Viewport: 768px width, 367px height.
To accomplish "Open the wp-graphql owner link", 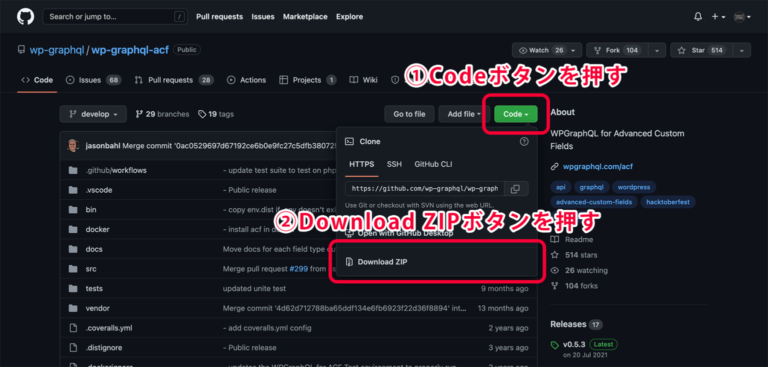I will pos(57,50).
